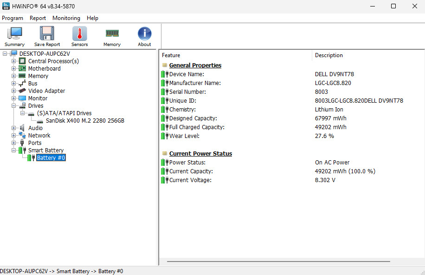Expand the Motherboard node
Screen dimensions: 425x275
(13, 68)
